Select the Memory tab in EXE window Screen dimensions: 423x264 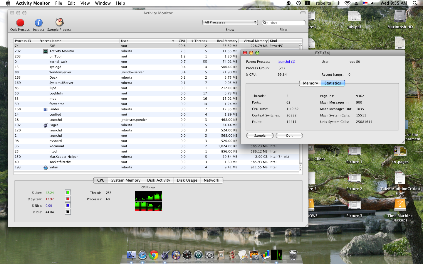tap(310, 83)
